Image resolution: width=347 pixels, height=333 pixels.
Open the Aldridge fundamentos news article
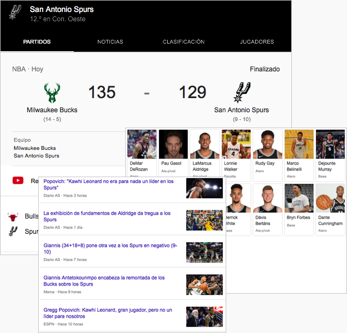click(107, 216)
